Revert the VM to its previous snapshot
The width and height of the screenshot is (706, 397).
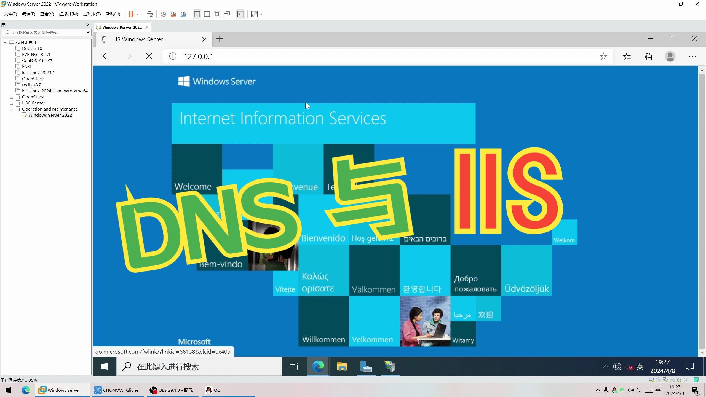tap(173, 14)
